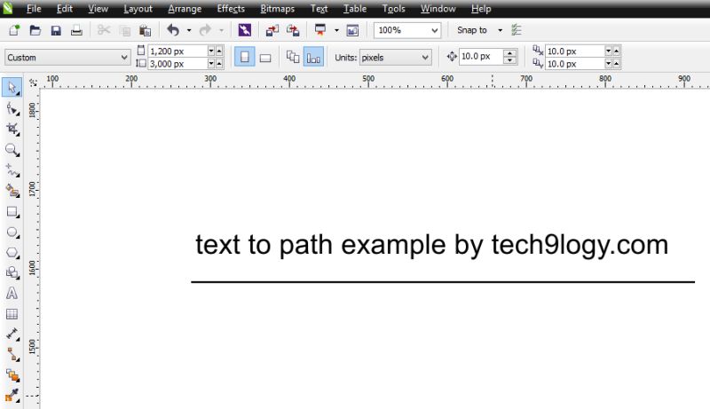Image resolution: width=710 pixels, height=409 pixels.
Task: Select the Ellipse tool
Action: 12,232
